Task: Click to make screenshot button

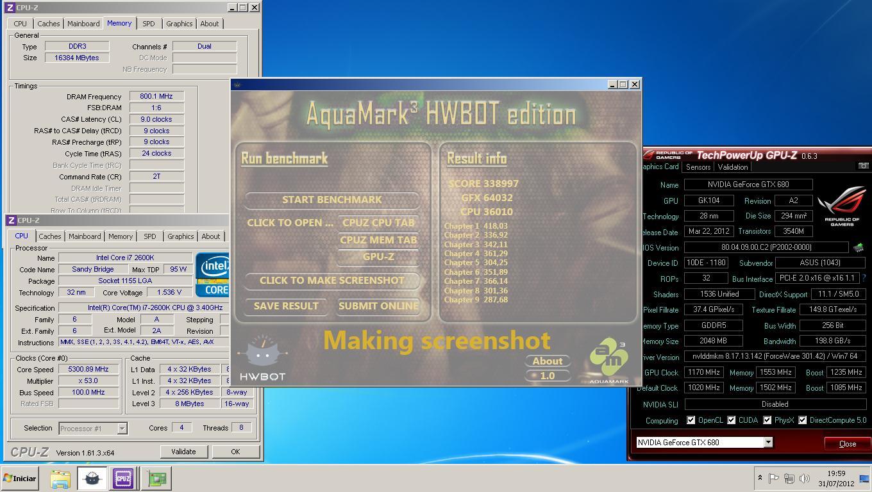Action: click(x=332, y=281)
